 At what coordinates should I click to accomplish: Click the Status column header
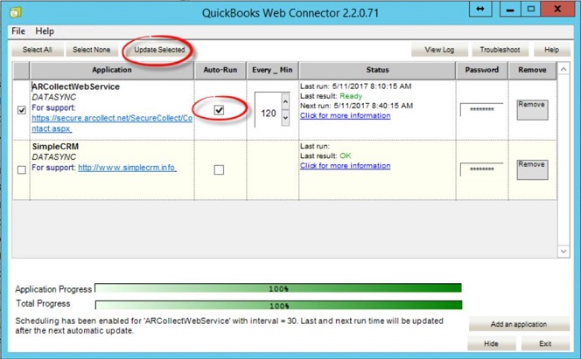coord(377,70)
